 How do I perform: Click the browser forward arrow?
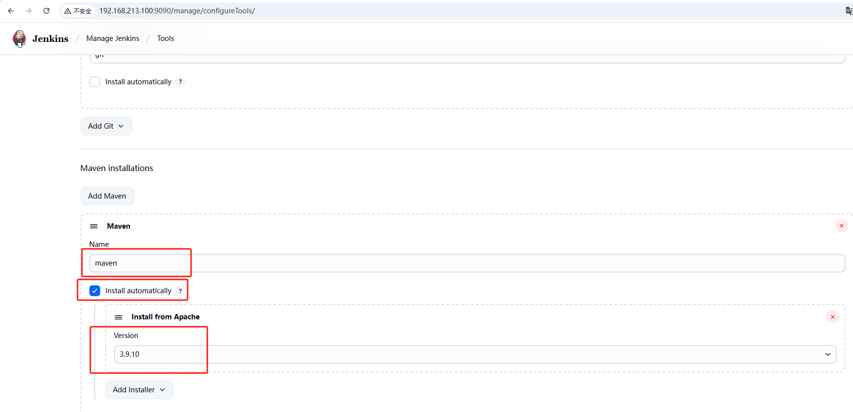(x=29, y=11)
